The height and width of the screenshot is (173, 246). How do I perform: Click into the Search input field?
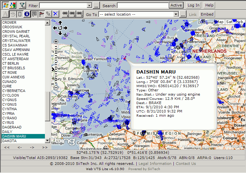coord(143,6)
